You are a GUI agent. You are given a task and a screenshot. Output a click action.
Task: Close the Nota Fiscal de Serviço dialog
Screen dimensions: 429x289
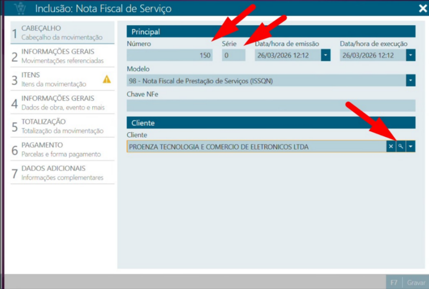pyautogui.click(x=422, y=8)
